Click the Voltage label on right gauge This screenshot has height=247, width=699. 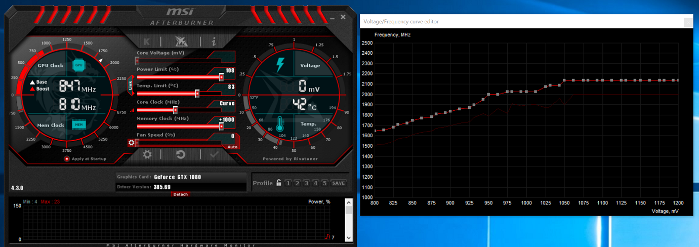[x=310, y=65]
